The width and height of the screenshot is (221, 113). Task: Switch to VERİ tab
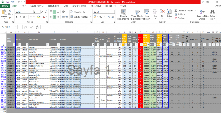click(x=66, y=6)
